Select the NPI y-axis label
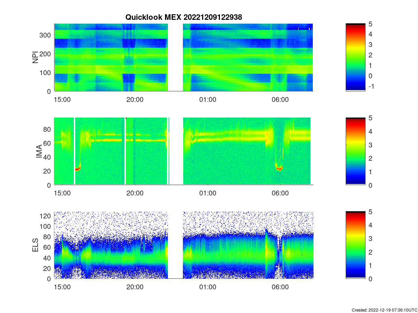 [x=36, y=57]
